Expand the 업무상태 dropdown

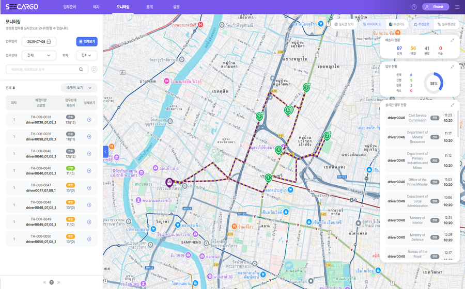(38, 55)
